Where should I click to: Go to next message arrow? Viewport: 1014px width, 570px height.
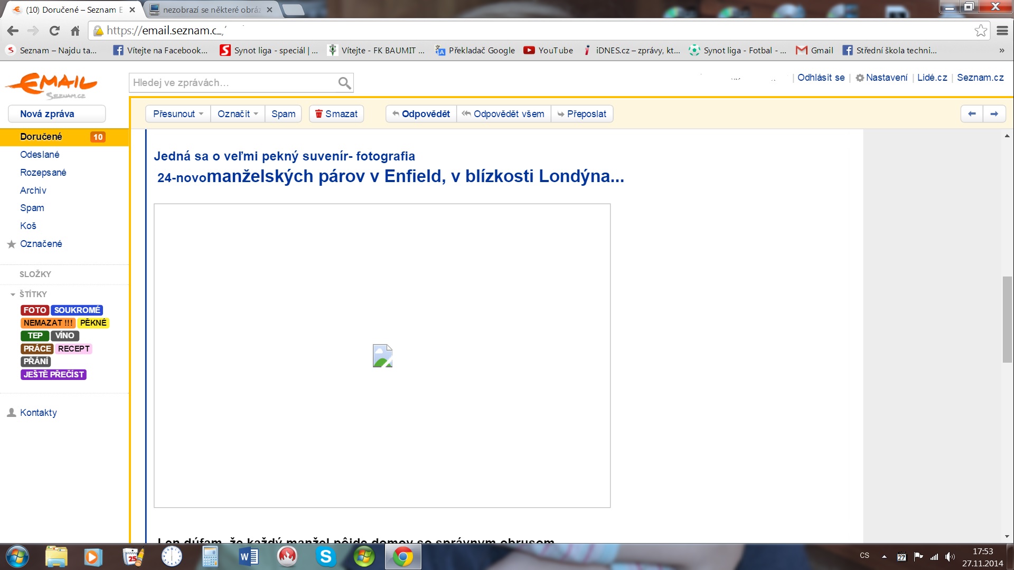(994, 114)
